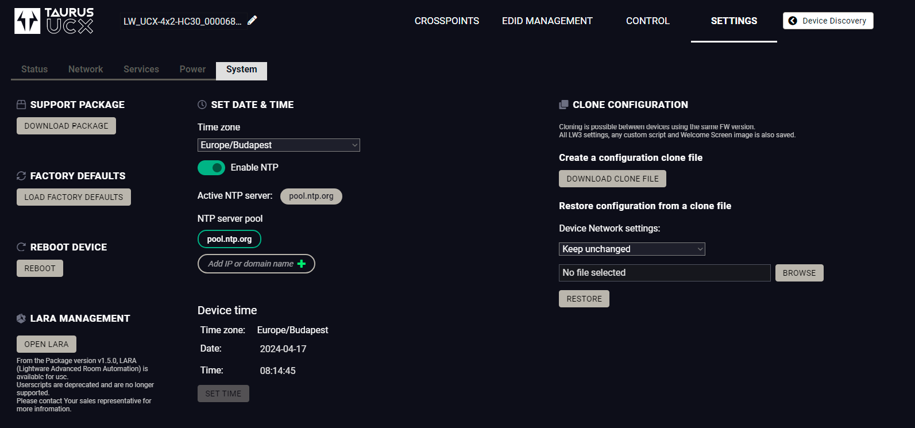Switch to the Power tab
The image size is (915, 428).
point(192,70)
